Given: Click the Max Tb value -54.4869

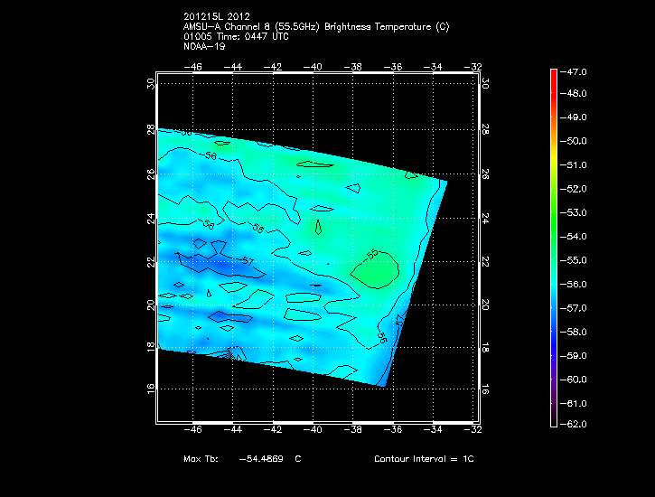Looking at the screenshot, I should point(260,459).
